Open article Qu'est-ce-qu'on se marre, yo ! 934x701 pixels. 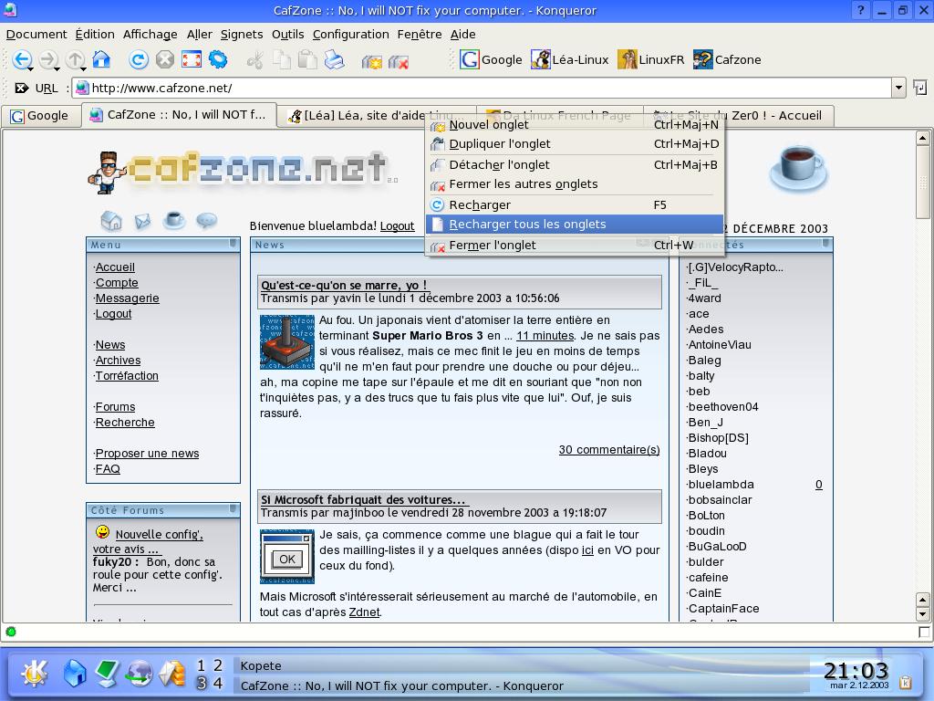[x=345, y=285]
